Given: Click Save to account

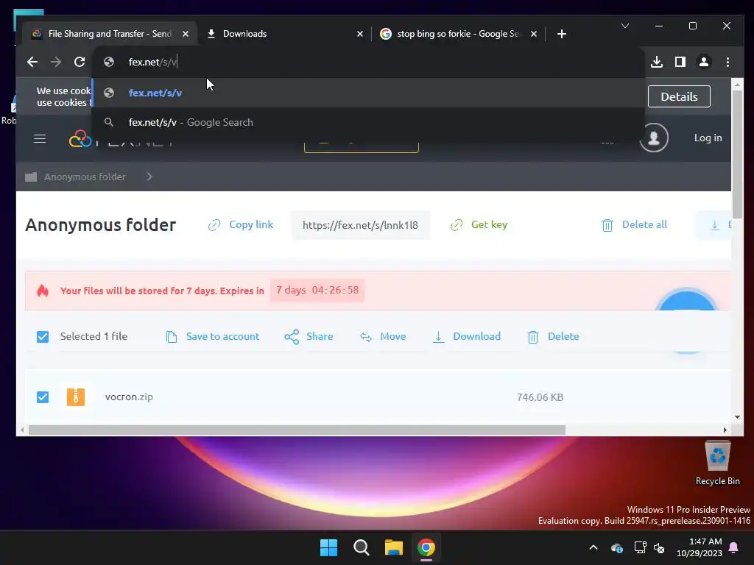Looking at the screenshot, I should click(x=222, y=337).
